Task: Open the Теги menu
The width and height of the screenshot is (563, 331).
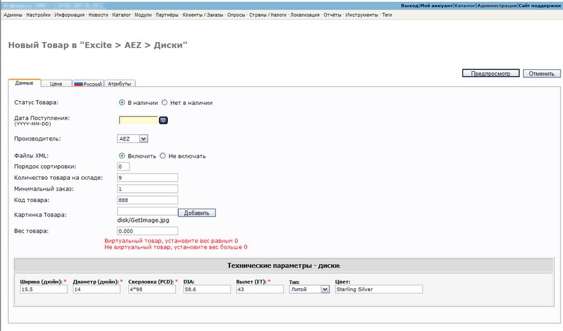Action: point(387,15)
